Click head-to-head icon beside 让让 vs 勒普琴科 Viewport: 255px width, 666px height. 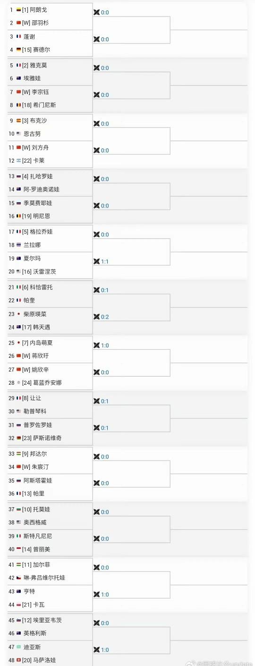click(97, 401)
